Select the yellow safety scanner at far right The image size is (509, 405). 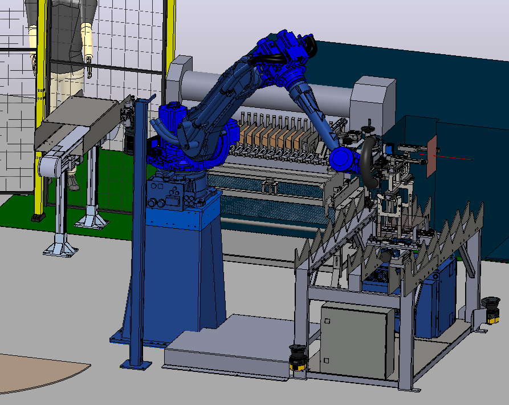[x=491, y=310]
